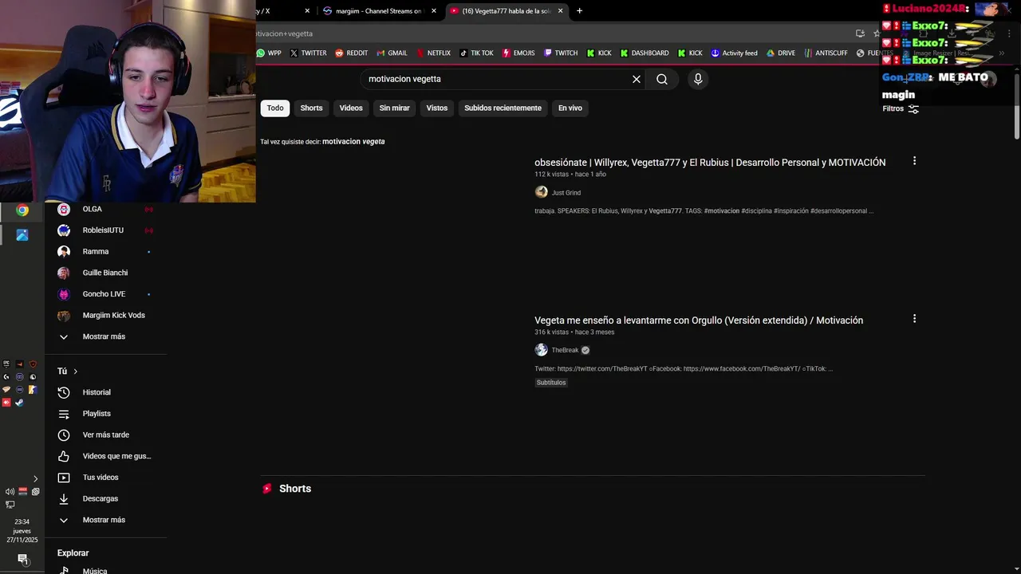Viewport: 1021px width, 574px height.
Task: Open a new browser tab
Action: point(580,11)
